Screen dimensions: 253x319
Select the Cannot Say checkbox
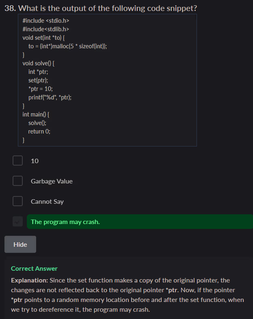tap(17, 201)
